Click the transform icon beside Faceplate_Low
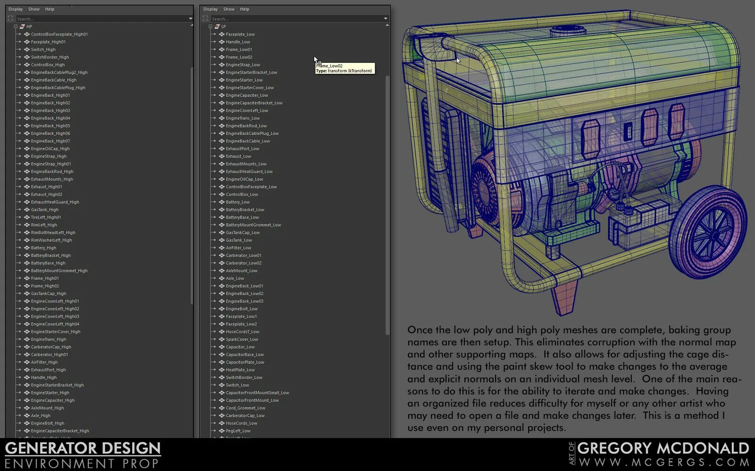Image resolution: width=755 pixels, height=471 pixels. pyautogui.click(x=222, y=34)
